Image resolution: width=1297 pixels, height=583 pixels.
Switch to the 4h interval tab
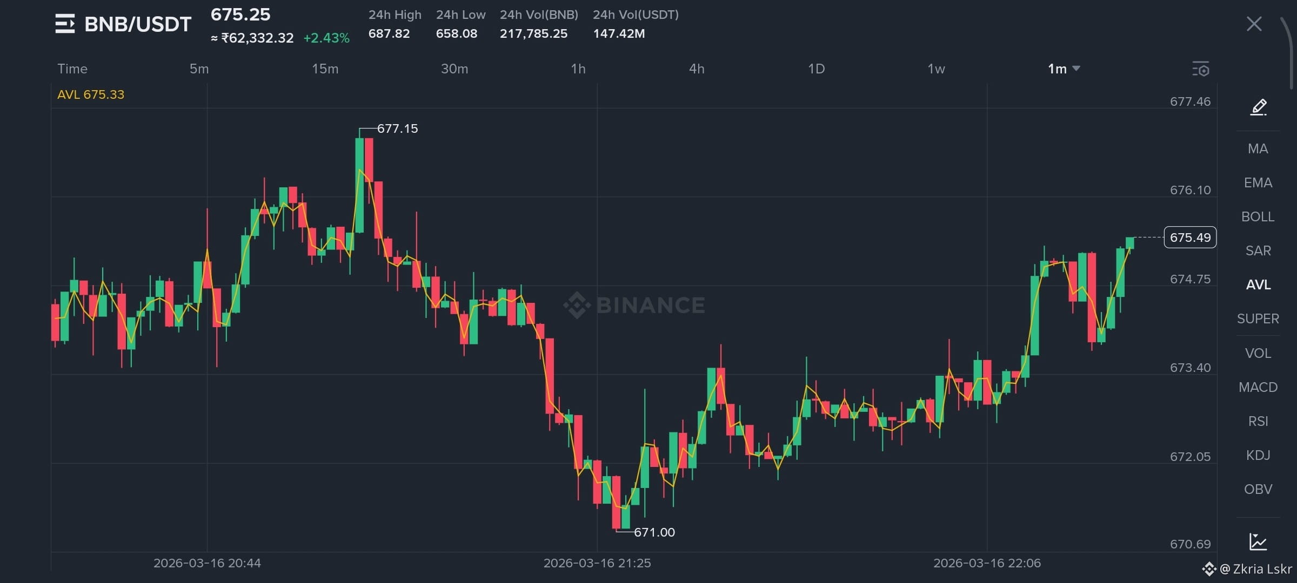696,69
